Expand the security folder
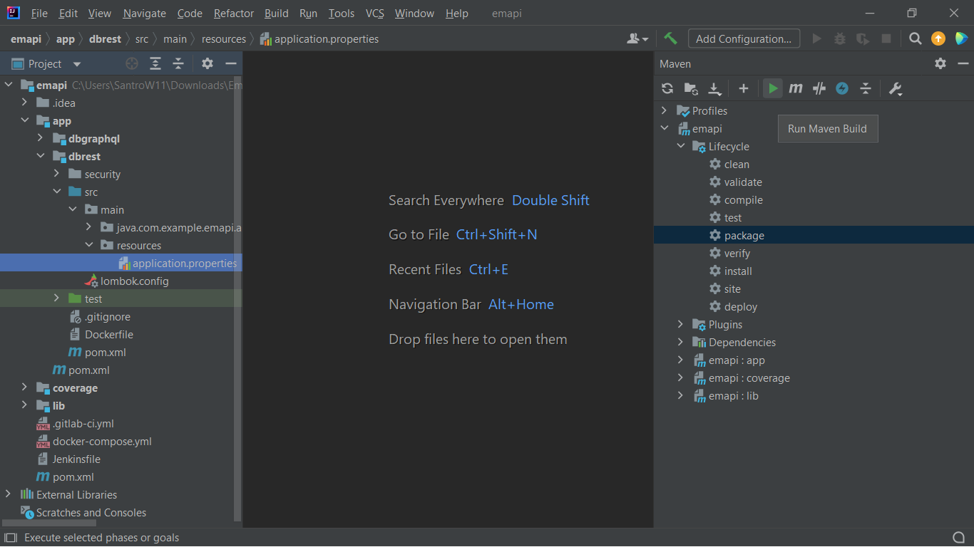 coord(56,174)
